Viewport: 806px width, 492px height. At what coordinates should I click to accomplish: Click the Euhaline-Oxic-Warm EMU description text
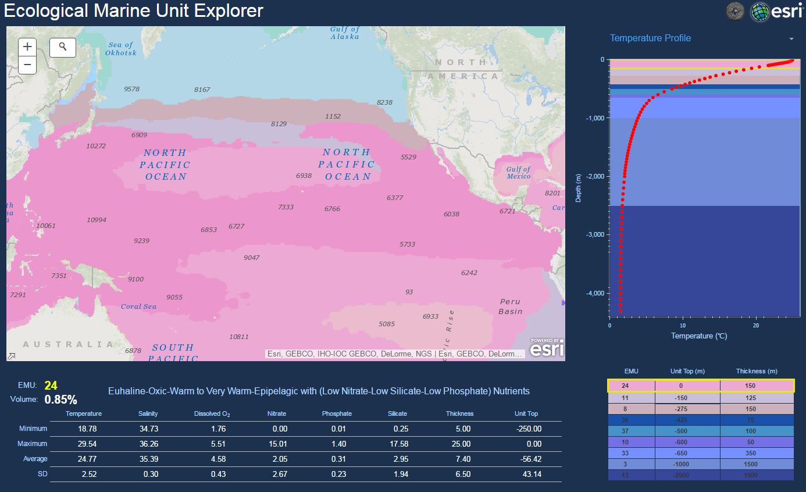coord(319,391)
